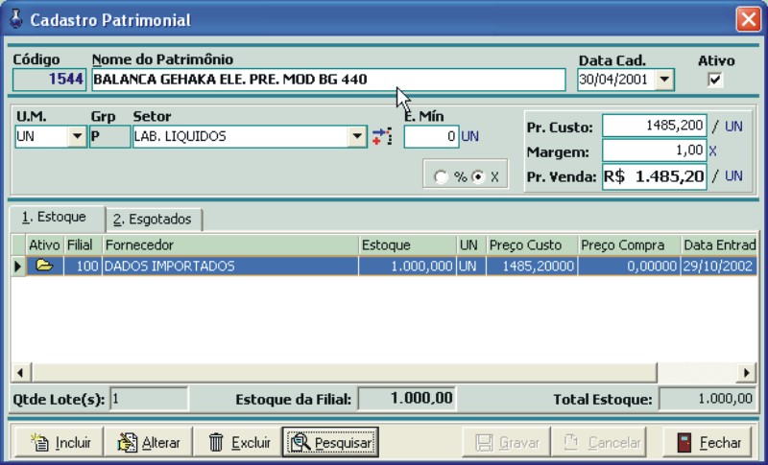Click the E. Mín input field
The width and height of the screenshot is (768, 465).
[431, 136]
